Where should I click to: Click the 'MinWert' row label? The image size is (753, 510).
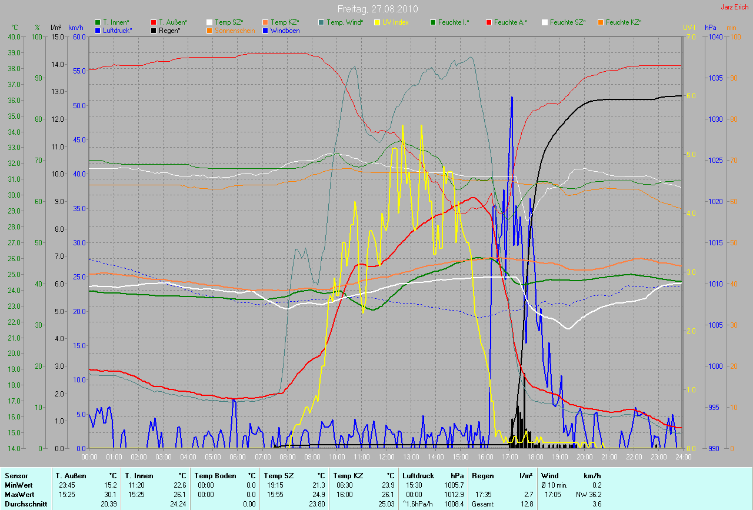[x=18, y=485]
